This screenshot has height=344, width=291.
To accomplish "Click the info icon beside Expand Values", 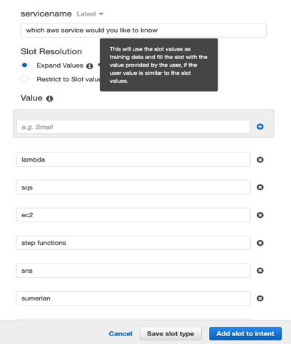I will [89, 66].
